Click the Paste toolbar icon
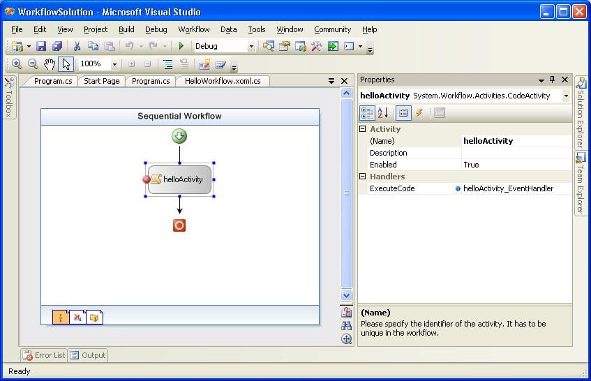Image resolution: width=591 pixels, height=381 pixels. [110, 46]
